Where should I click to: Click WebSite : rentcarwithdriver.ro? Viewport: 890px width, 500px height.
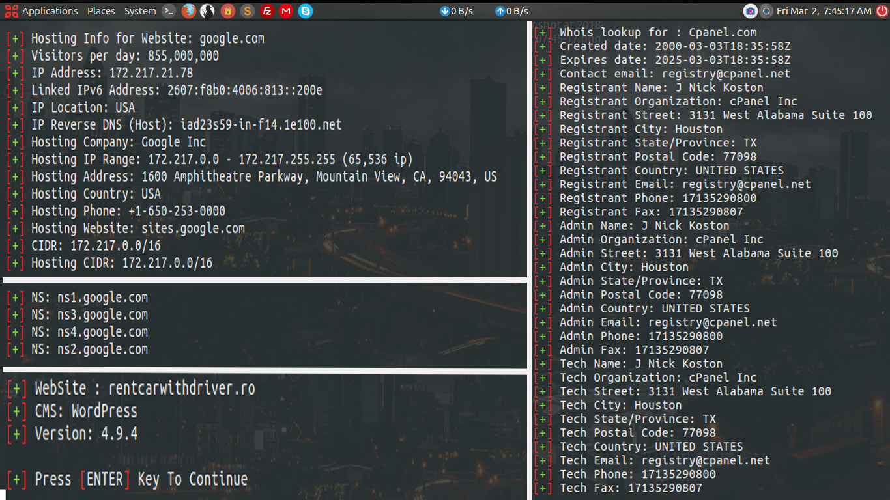click(131, 389)
